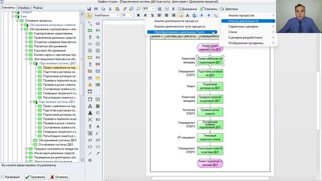Select the circled X gateway tool
Image resolution: width=322 pixels, height=181 pixels.
click(x=98, y=44)
